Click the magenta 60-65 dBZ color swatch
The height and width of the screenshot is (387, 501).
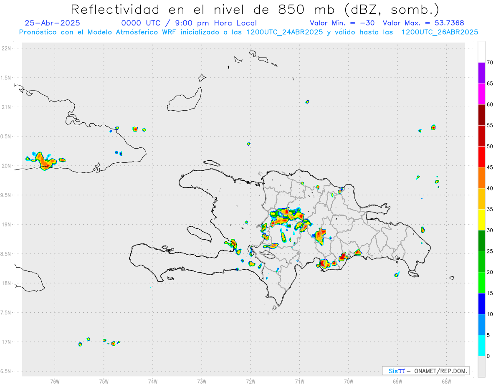tap(481, 94)
